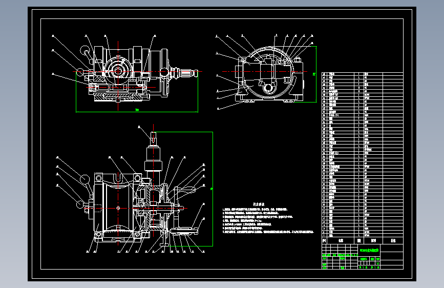This screenshot has height=288, width=444.
Task: Select the circular bore in top-right view
Action: (x=268, y=88)
